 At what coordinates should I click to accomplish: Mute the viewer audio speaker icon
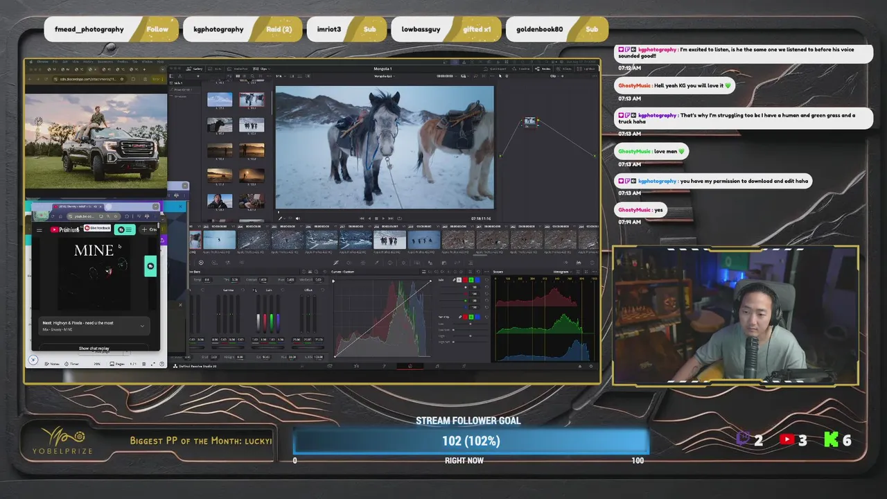(x=297, y=218)
